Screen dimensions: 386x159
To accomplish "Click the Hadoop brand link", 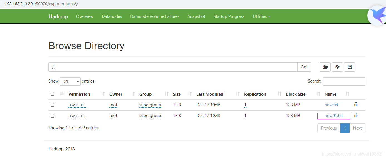I will coord(58,16).
